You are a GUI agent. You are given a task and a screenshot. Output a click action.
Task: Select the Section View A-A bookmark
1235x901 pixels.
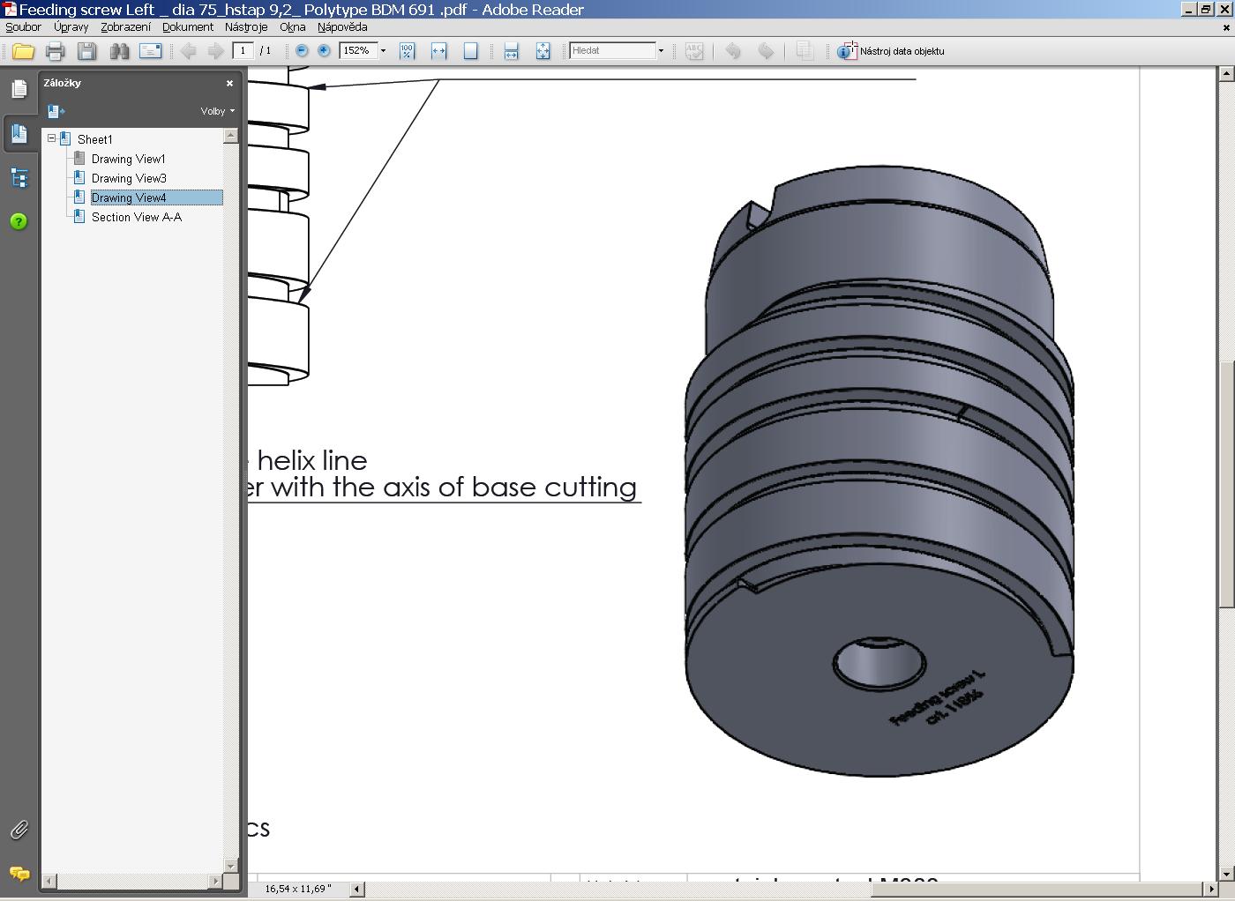[x=137, y=217]
